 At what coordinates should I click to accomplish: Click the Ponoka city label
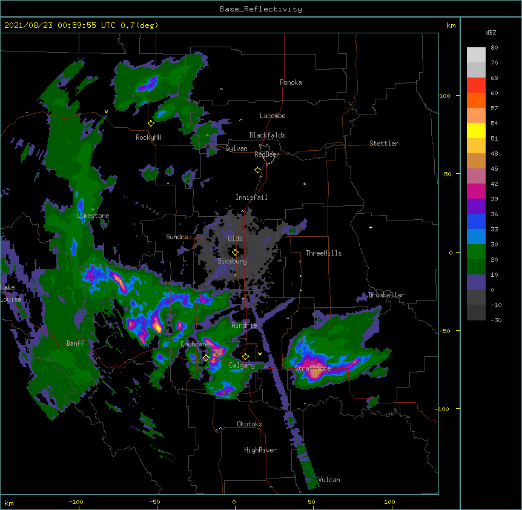click(291, 82)
